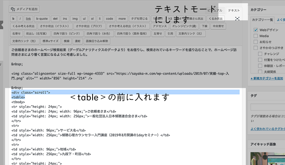Click the 吹出し（右写真） button
285x165 pixels.
pyautogui.click(x=37, y=33)
